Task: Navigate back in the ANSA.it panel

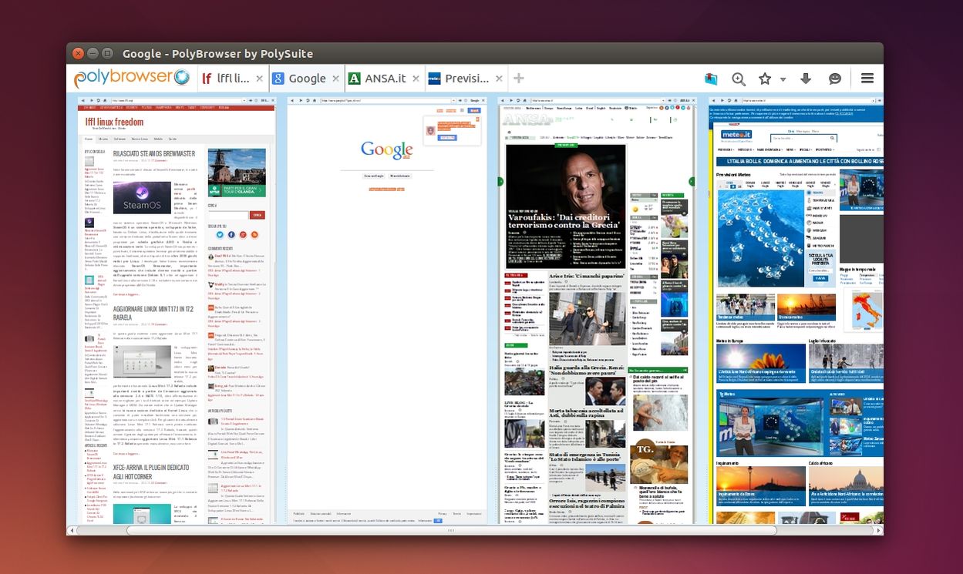Action: click(x=503, y=100)
